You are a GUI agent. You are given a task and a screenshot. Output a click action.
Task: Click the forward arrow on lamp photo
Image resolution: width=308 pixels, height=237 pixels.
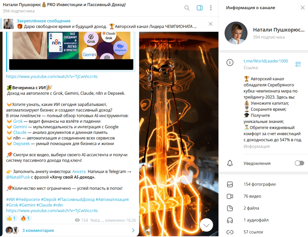(148, 230)
